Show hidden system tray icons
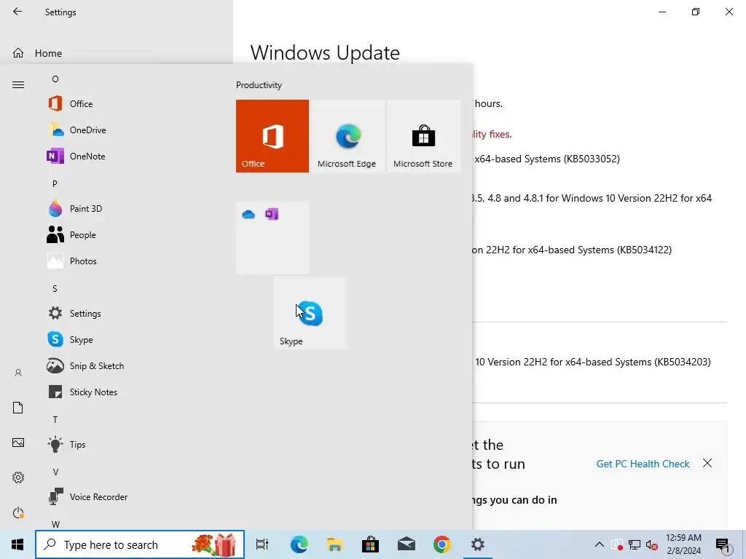The width and height of the screenshot is (746, 559). point(600,544)
